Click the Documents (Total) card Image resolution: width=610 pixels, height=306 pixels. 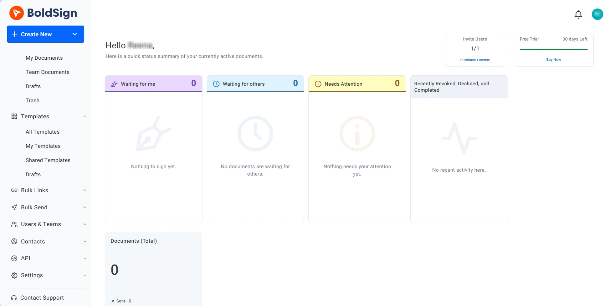coord(153,269)
